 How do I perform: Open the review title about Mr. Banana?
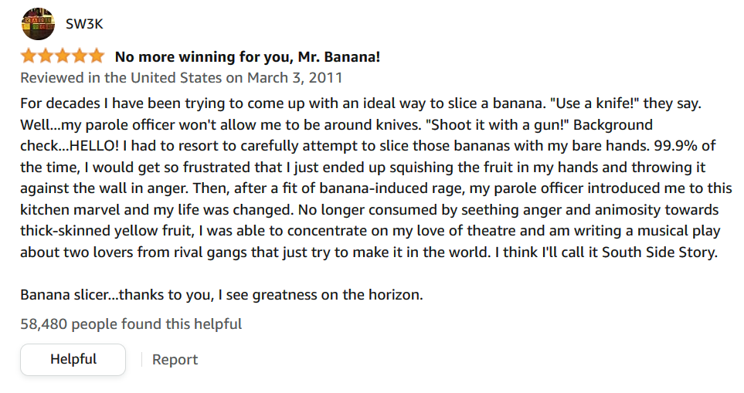pos(247,57)
